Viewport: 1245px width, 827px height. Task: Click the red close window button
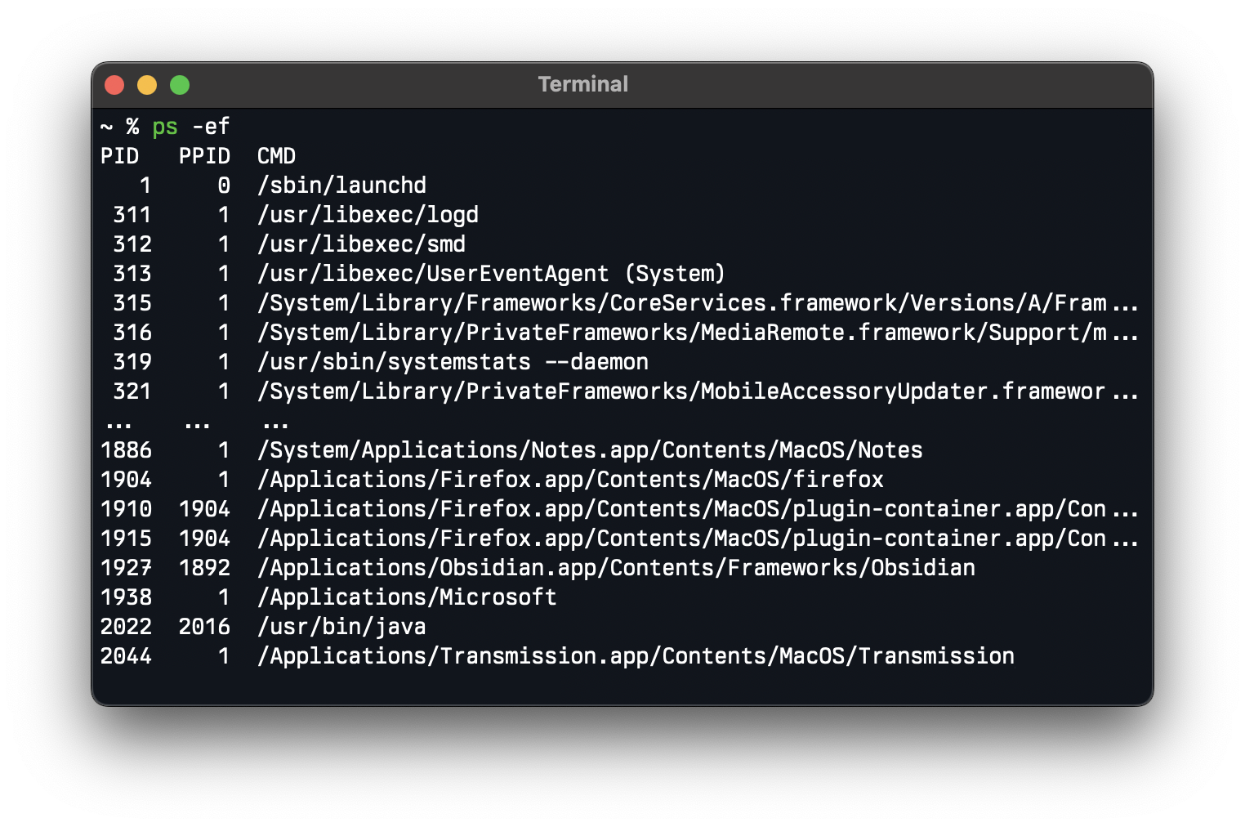(x=114, y=85)
